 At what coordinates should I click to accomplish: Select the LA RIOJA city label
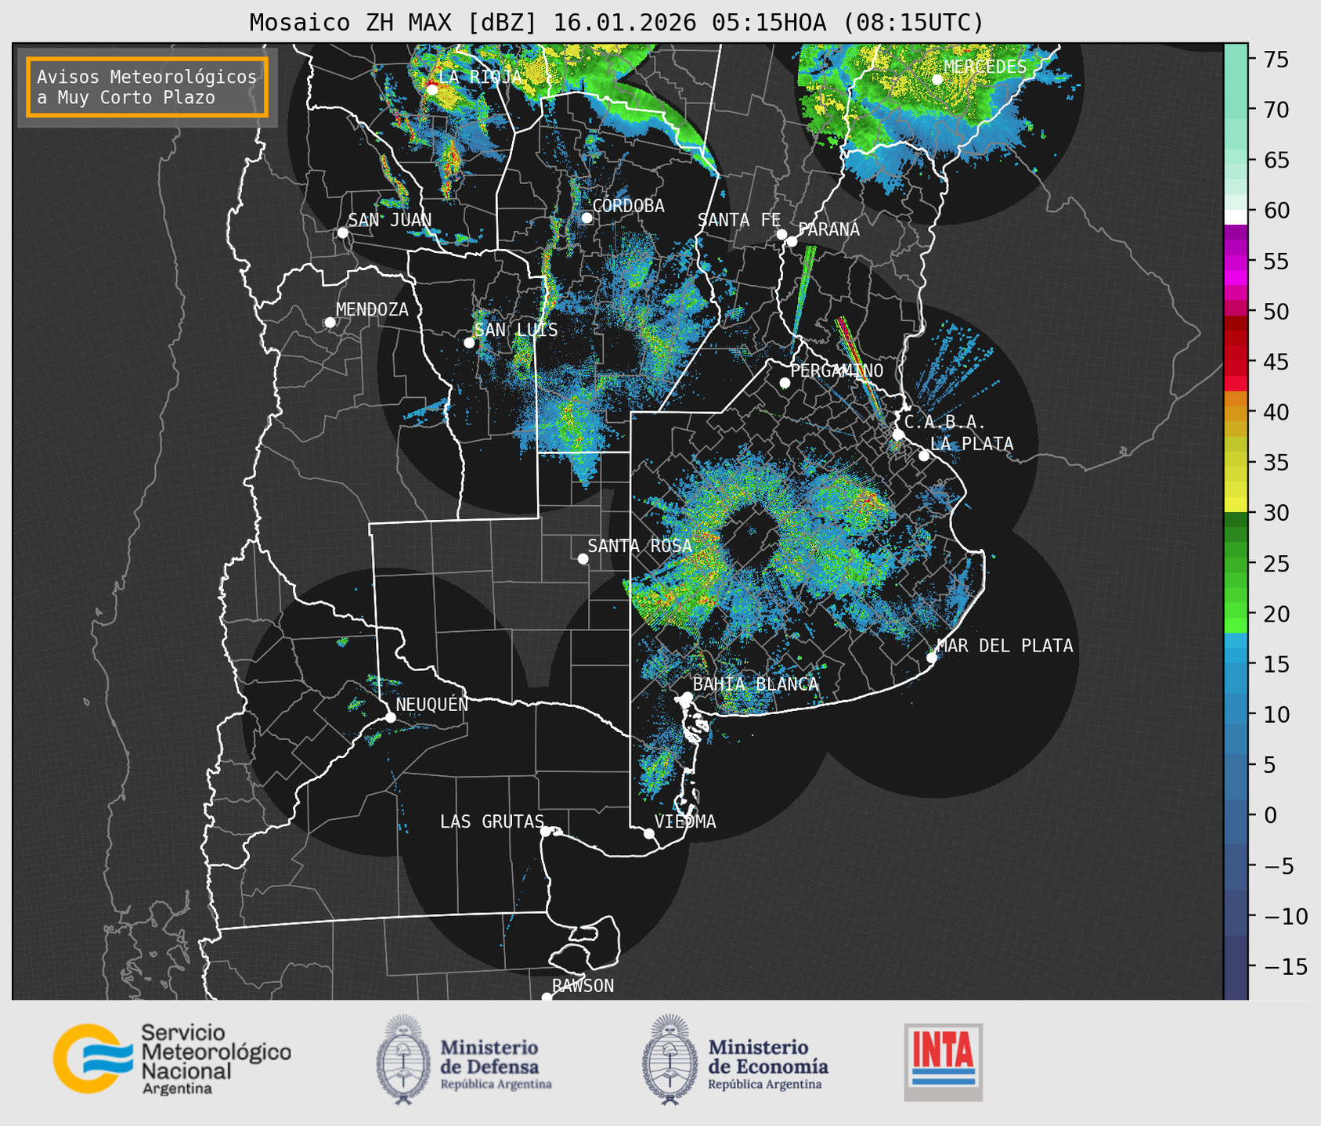pyautogui.click(x=480, y=77)
